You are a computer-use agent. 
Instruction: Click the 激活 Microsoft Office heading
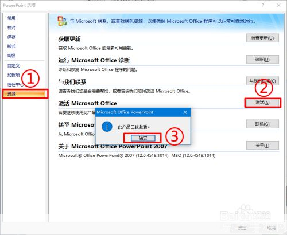click(87, 103)
